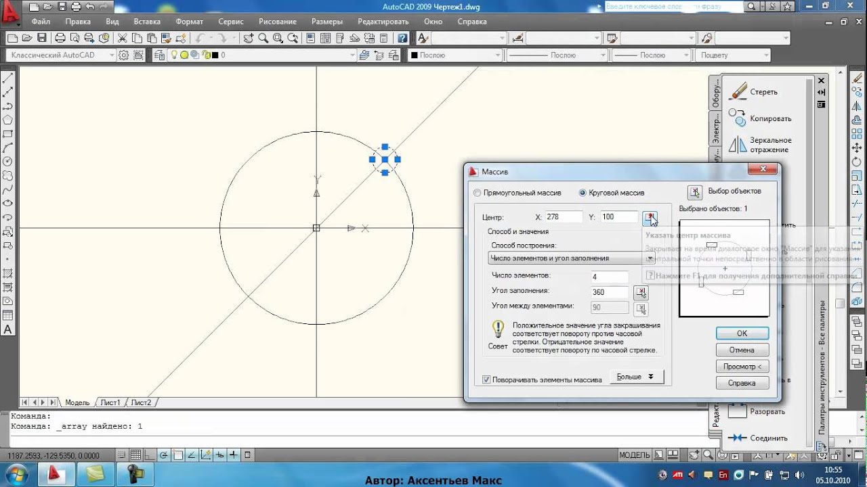Click the Pick Center Point button

click(x=650, y=217)
